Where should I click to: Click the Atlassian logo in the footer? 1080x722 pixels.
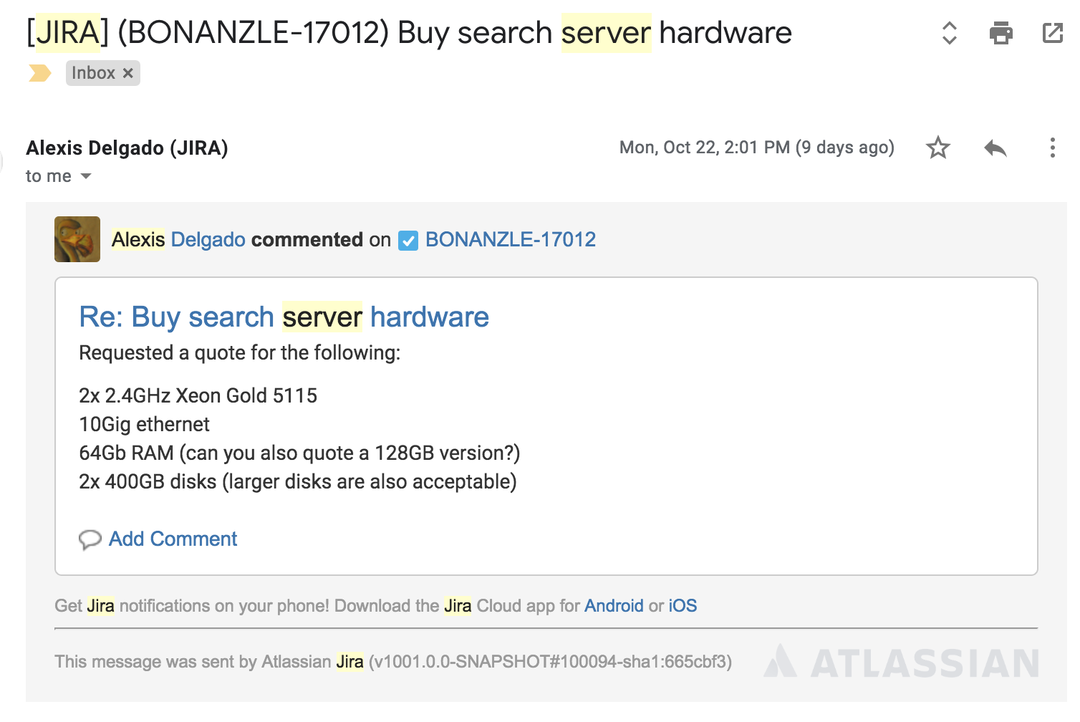pyautogui.click(x=902, y=663)
